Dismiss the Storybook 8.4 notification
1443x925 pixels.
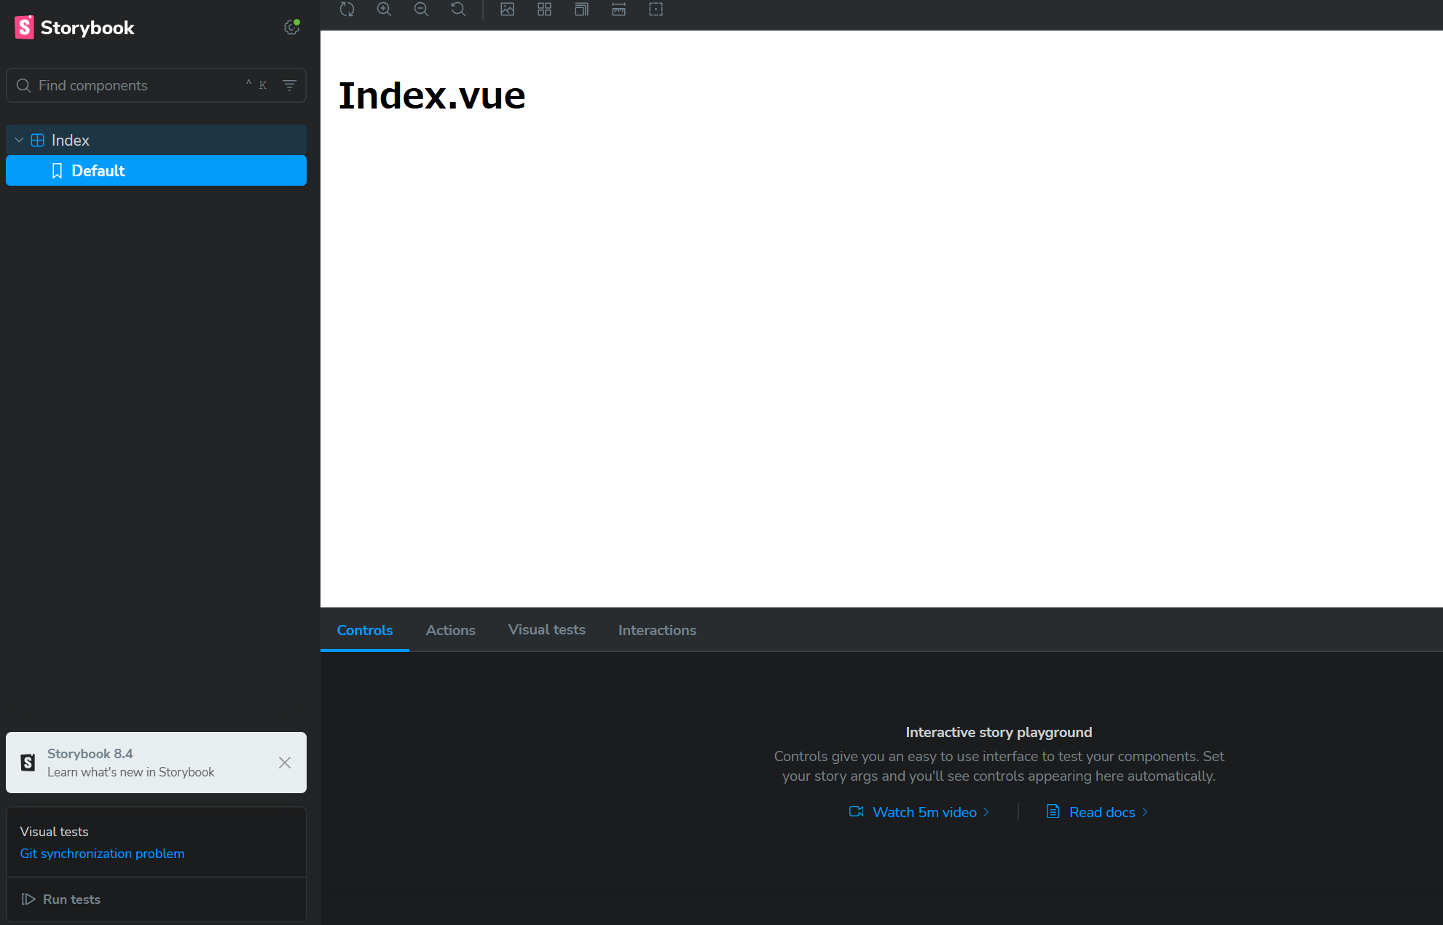[x=285, y=763]
